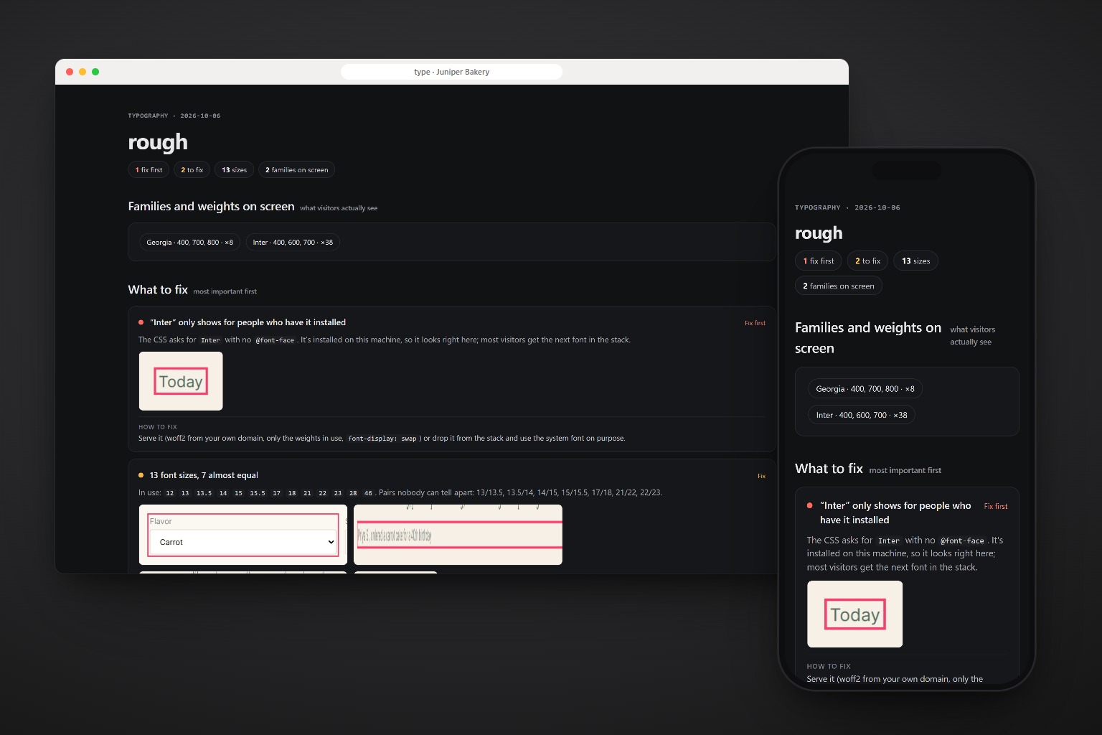Click the red severity dot on the phone's Inter issue

point(810,505)
